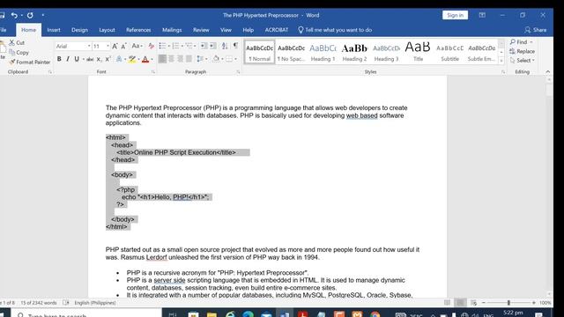Open the Font dialog launcher

(x=152, y=72)
